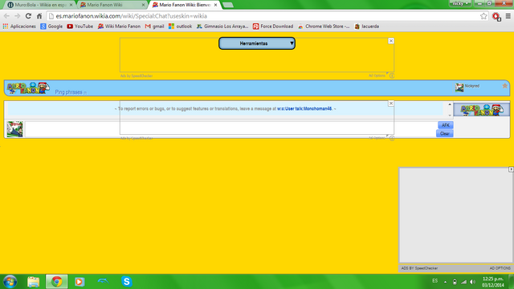Open the outlook bookmark
This screenshot has width=514, height=289.
[180, 26]
